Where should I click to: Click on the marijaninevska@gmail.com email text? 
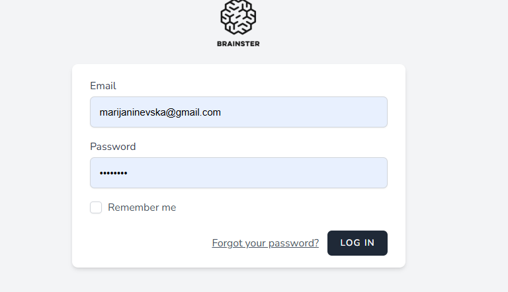[160, 112]
